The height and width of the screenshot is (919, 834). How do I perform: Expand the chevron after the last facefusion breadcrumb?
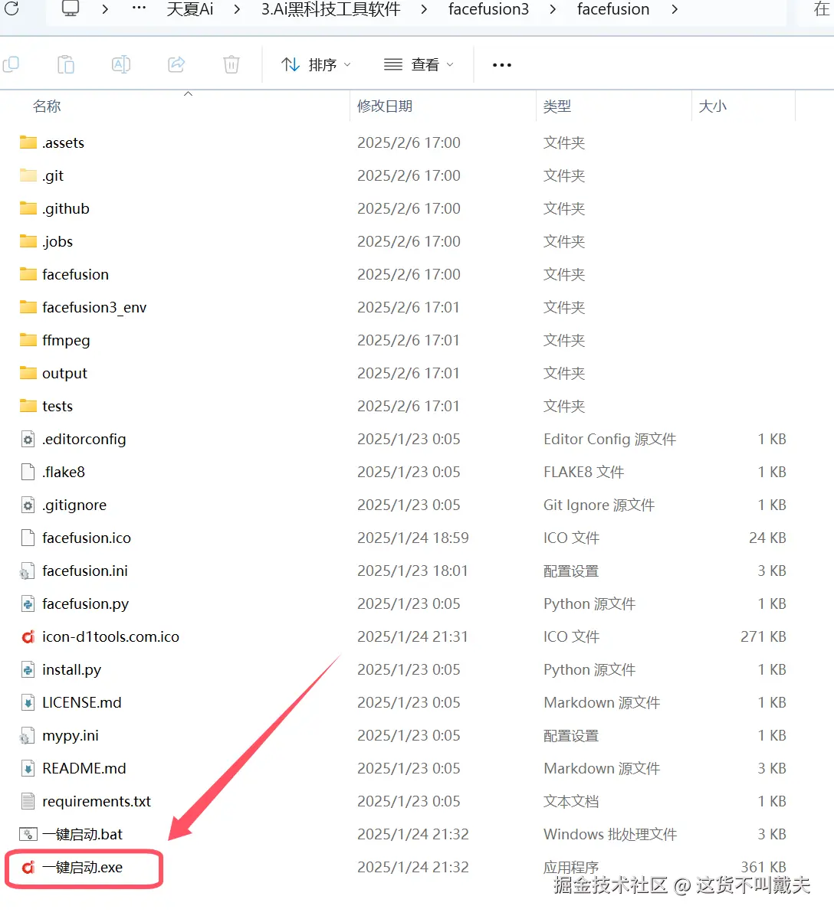coord(674,9)
